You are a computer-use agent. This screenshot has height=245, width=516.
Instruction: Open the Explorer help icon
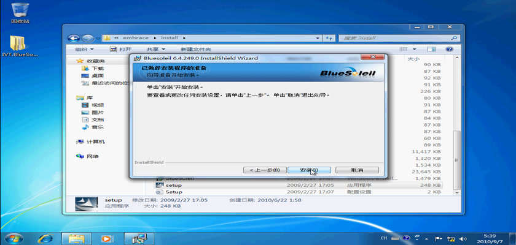(x=451, y=49)
